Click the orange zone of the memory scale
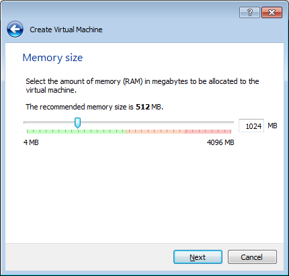 (x=156, y=132)
